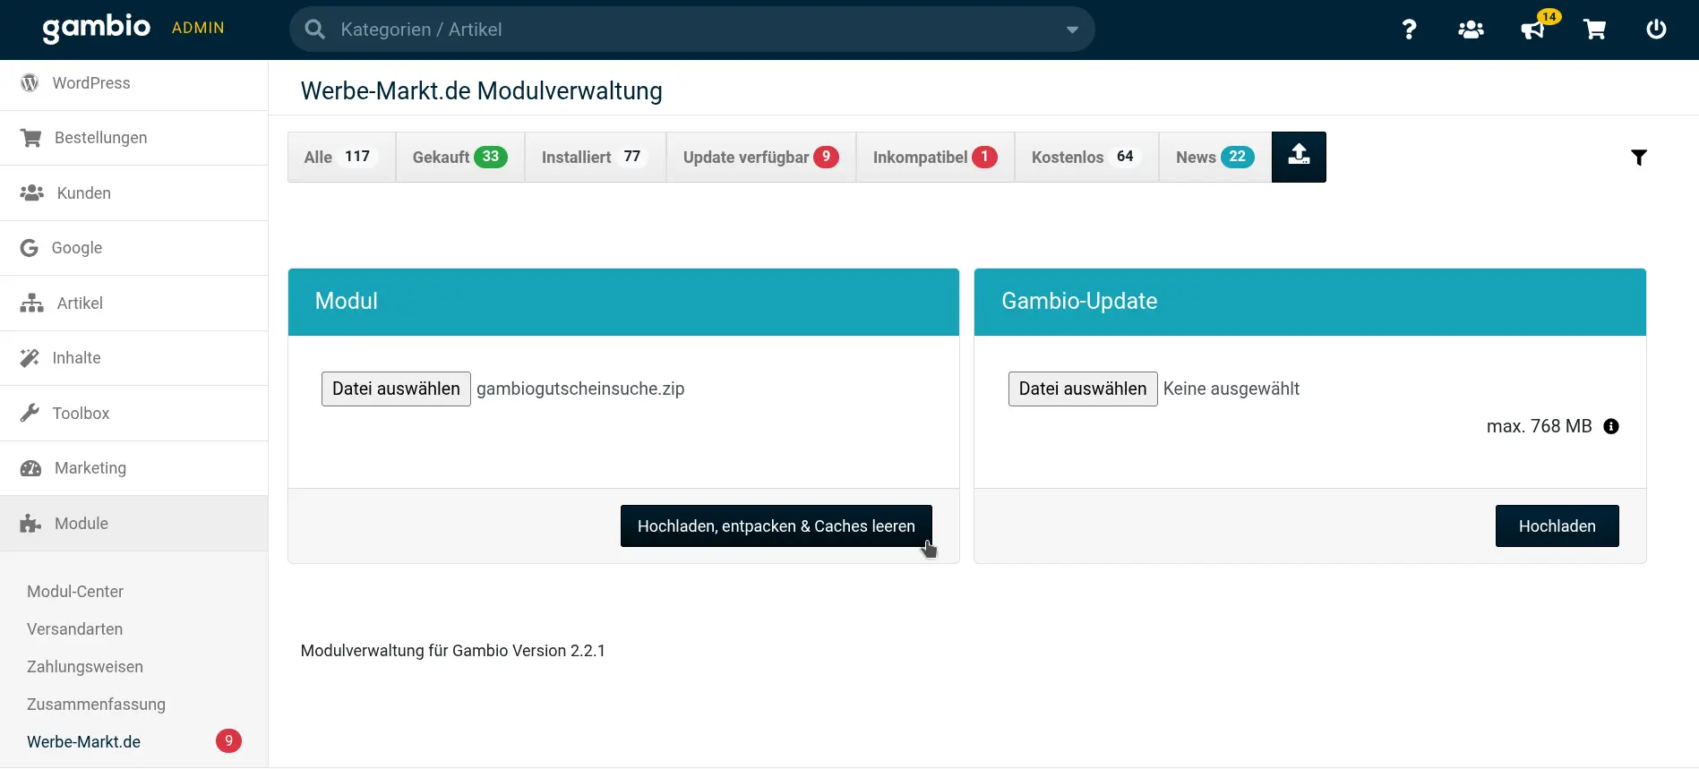Choose file in Modul panel
Viewport: 1699px width, 769px height.
(x=396, y=389)
